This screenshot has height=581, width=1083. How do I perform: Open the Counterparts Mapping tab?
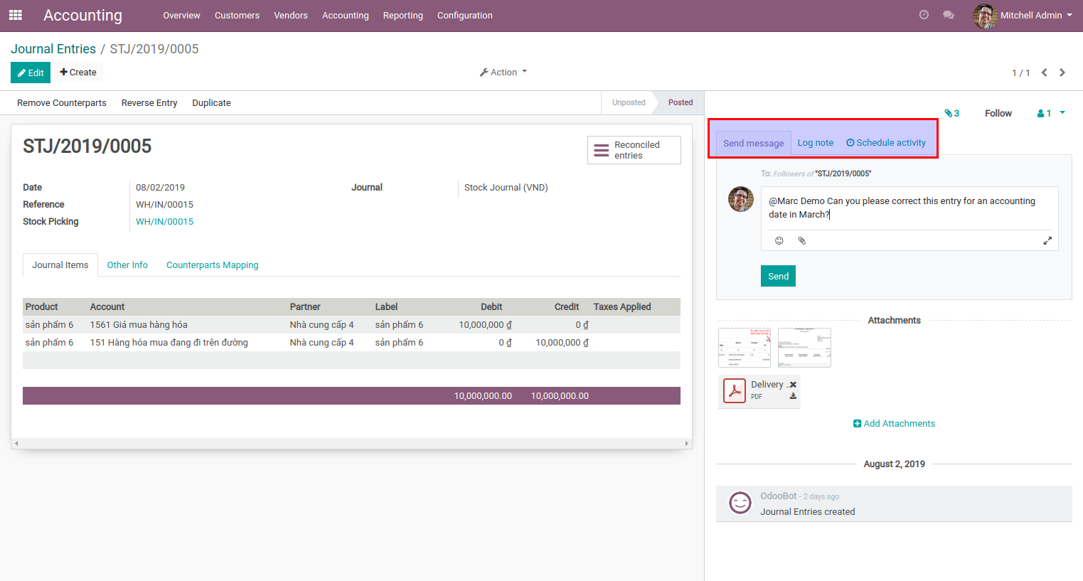(x=212, y=265)
